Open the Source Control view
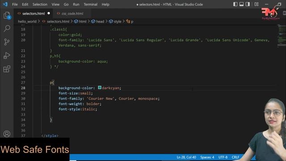This screenshot has width=286, height=161. 7,42
